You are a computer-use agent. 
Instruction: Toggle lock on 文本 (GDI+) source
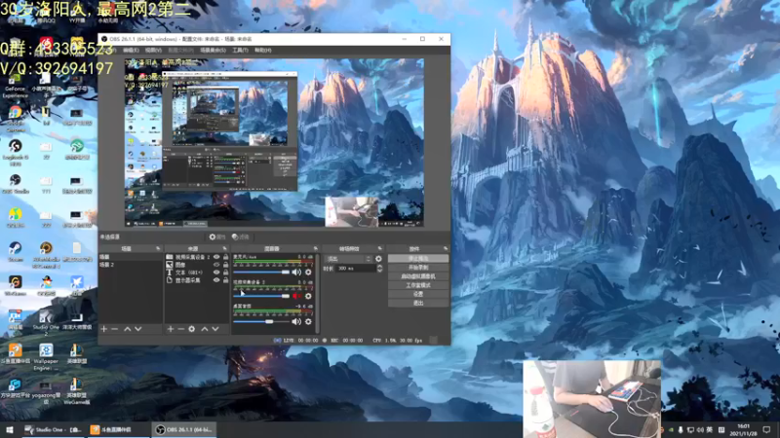226,273
